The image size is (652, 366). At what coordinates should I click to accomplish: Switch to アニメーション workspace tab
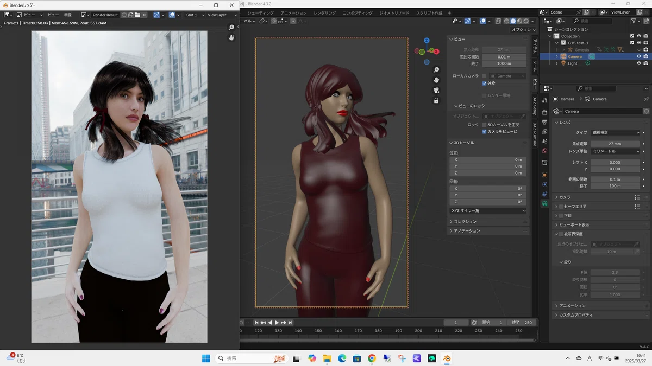click(x=294, y=12)
